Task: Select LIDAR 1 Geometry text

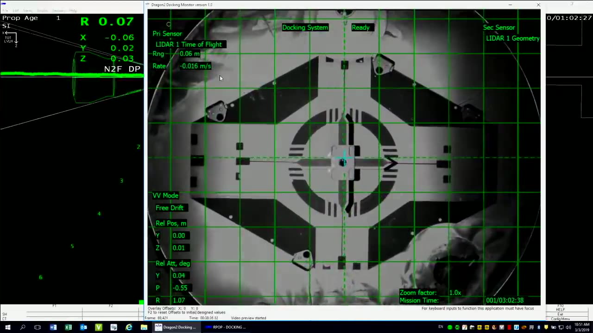Action: (513, 38)
